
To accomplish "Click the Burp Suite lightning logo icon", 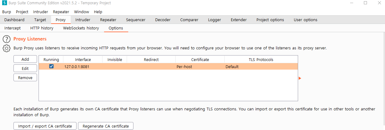I will pyautogui.click(x=4, y=3).
